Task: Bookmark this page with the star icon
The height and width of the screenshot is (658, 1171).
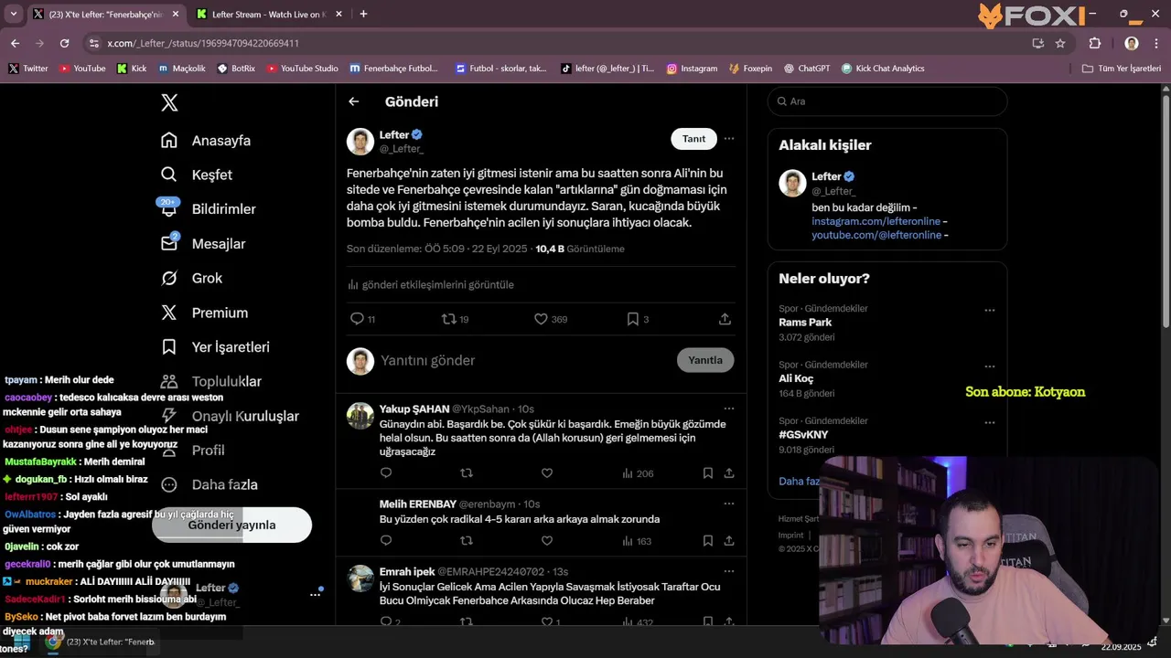Action: (1060, 43)
